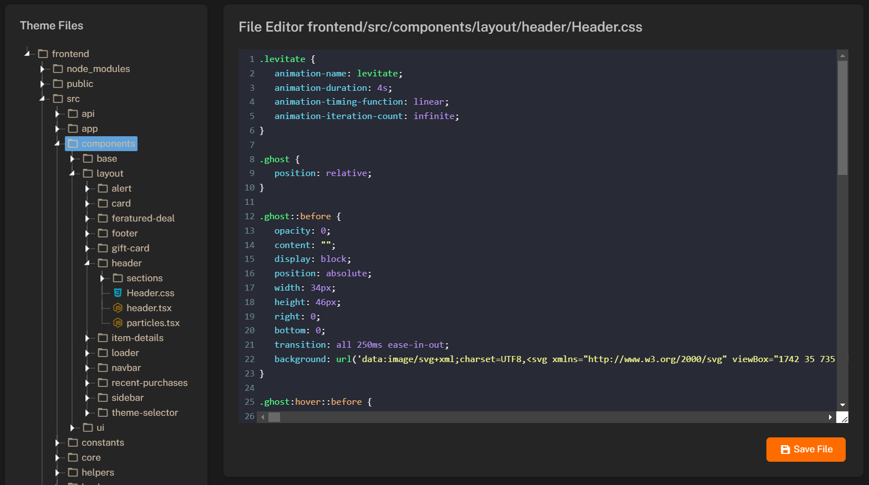Screen dimensions: 869x485
Task: Collapse the frontend tree node
Action: (x=27, y=54)
